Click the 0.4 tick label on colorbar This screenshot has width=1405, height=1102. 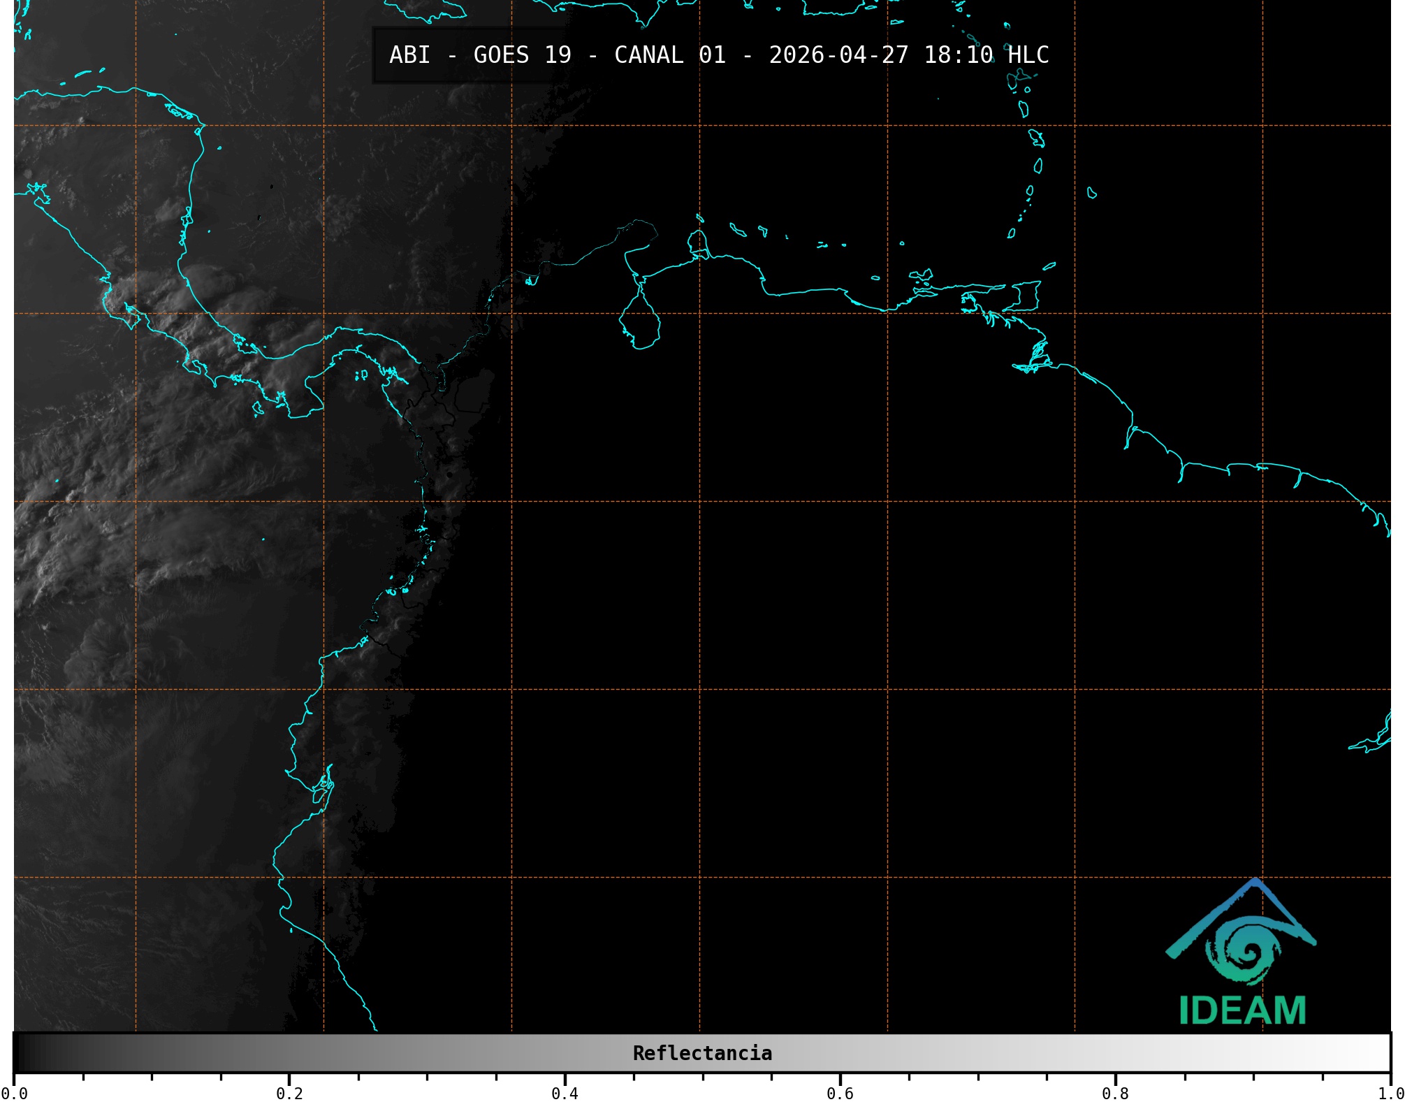pyautogui.click(x=565, y=1093)
